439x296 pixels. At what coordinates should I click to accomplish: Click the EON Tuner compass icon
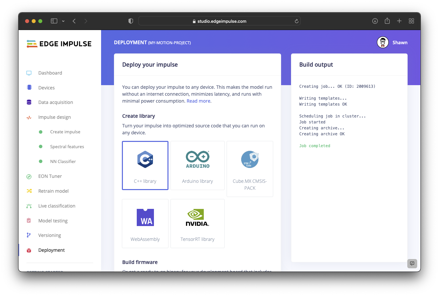(x=29, y=176)
